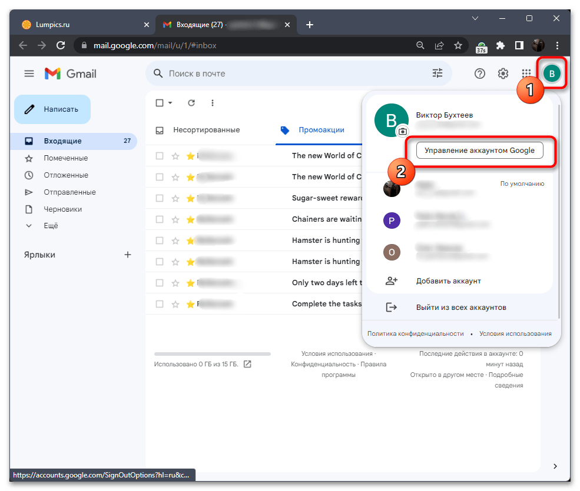The image size is (580, 491).
Task: Refresh the inbox message list
Action: pyautogui.click(x=191, y=103)
